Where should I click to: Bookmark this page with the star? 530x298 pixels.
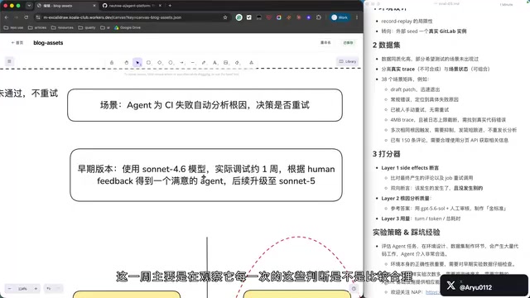[225, 17]
